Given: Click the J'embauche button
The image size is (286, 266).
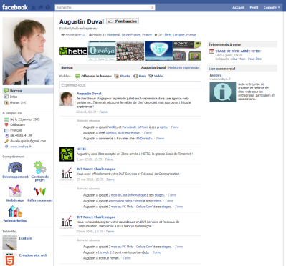Looking at the screenshot, I should pos(123,21).
